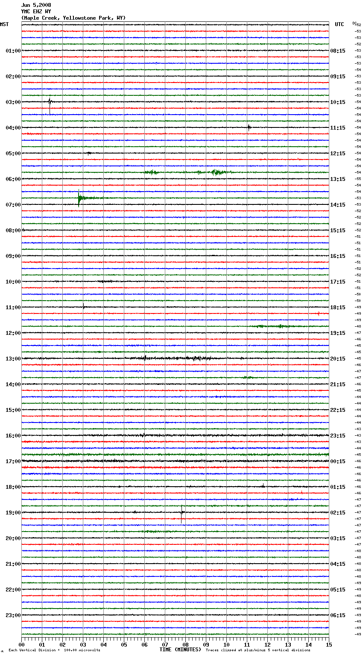The width and height of the screenshot is (363, 656).
Task: Select the 20:15 UTC time label
Action: pyautogui.click(x=338, y=359)
